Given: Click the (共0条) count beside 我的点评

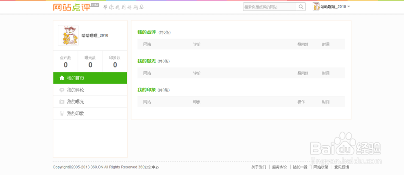Looking at the screenshot, I should [164, 33].
